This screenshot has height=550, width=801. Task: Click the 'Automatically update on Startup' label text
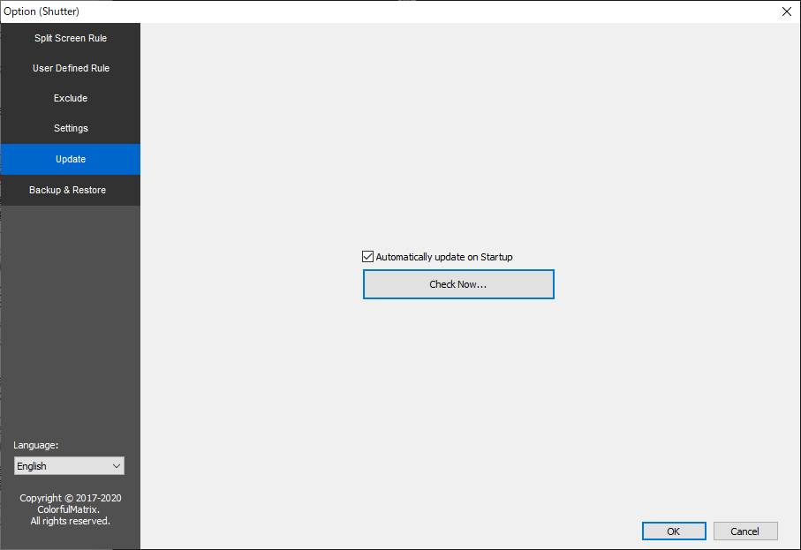coord(444,257)
